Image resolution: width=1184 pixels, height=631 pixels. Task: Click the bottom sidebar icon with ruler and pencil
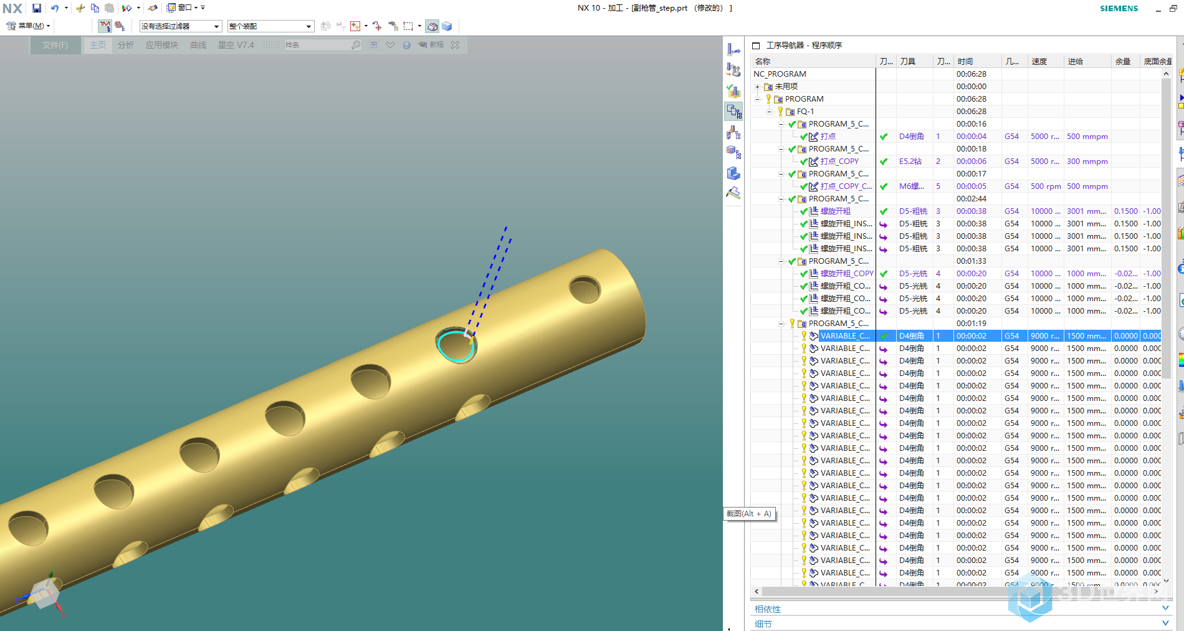(733, 193)
